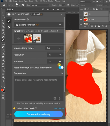Open the Banana Retouch V3 function dropdown
Viewport: 110px width, 126px height.
[39, 25]
